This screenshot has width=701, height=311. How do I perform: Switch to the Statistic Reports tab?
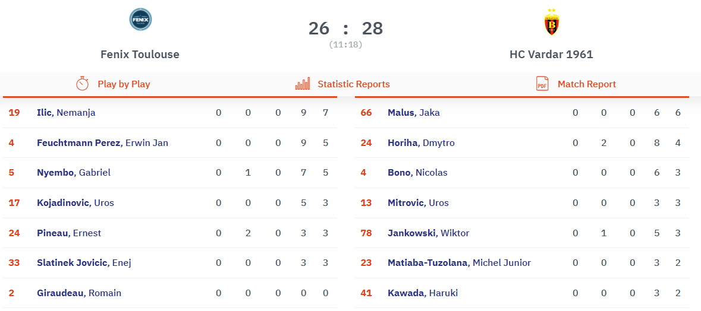click(353, 84)
